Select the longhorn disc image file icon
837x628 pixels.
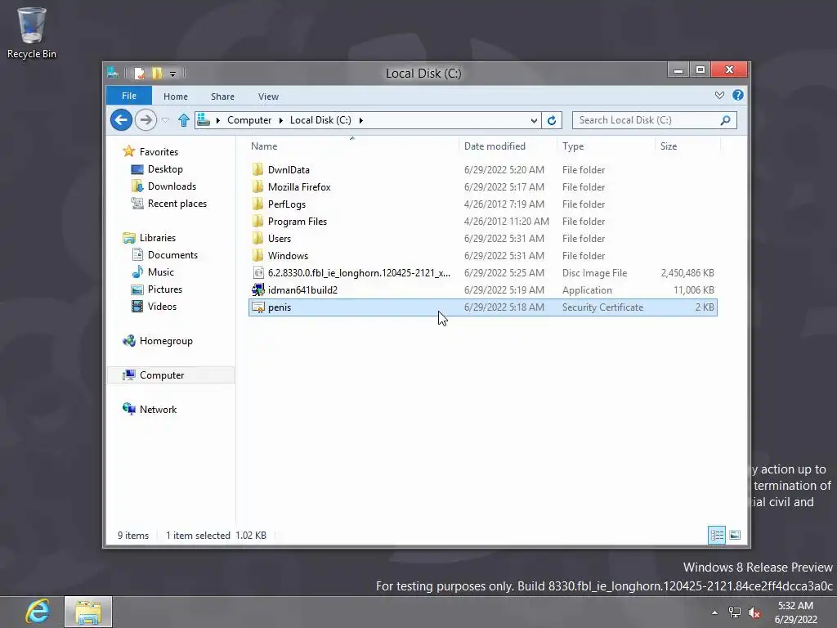257,273
